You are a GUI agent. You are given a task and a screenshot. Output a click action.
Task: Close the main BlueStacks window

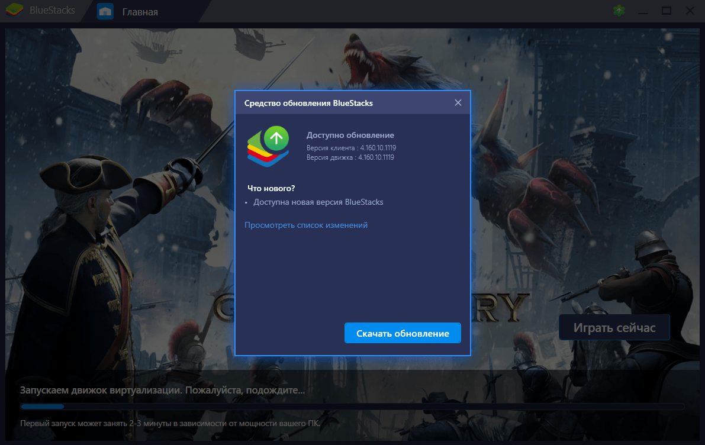tap(690, 11)
